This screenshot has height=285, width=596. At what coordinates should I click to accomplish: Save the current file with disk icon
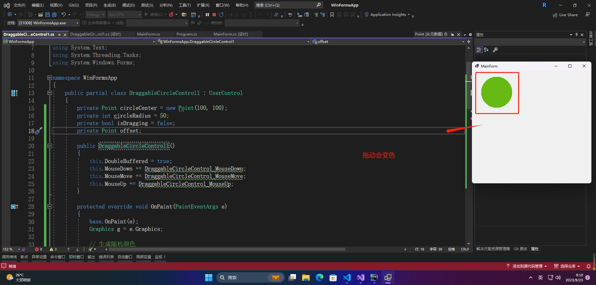click(x=47, y=14)
